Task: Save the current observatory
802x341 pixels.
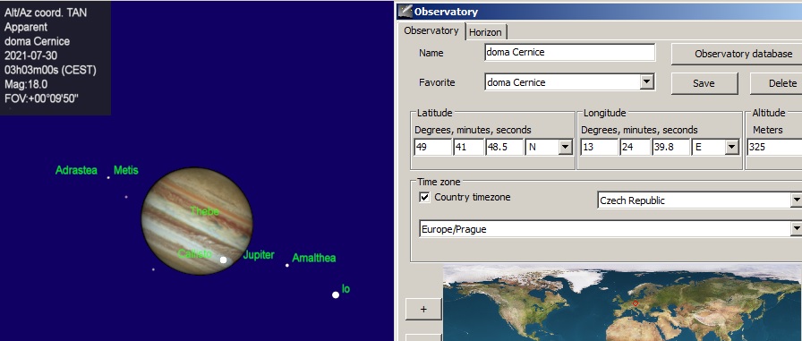Action: 704,83
